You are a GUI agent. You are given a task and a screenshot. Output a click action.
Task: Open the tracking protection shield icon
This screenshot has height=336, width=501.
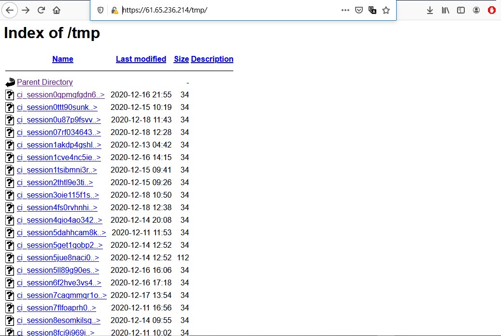coord(100,10)
